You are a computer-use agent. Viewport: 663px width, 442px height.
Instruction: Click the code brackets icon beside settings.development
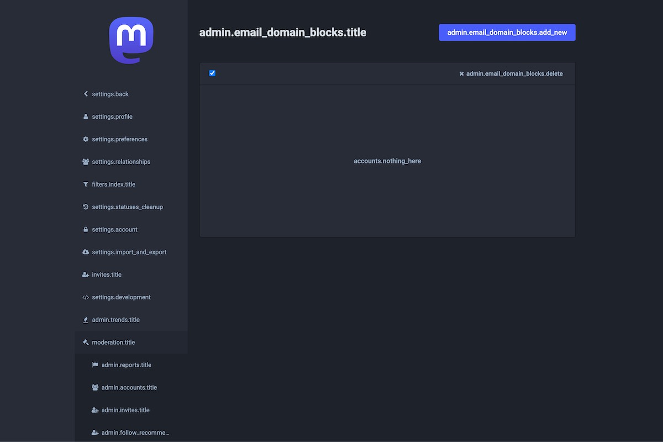coord(86,297)
